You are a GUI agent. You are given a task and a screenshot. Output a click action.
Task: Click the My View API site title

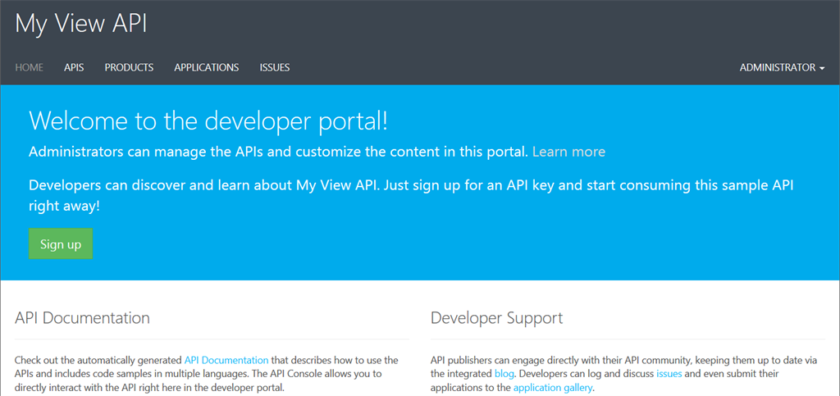click(81, 23)
